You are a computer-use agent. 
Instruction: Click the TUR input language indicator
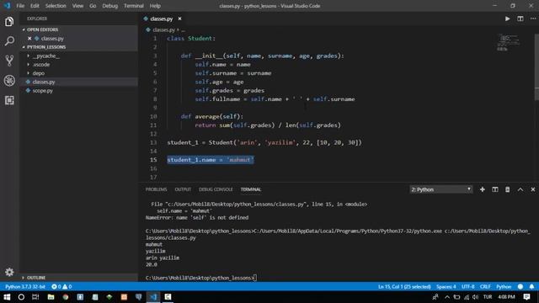[488, 297]
